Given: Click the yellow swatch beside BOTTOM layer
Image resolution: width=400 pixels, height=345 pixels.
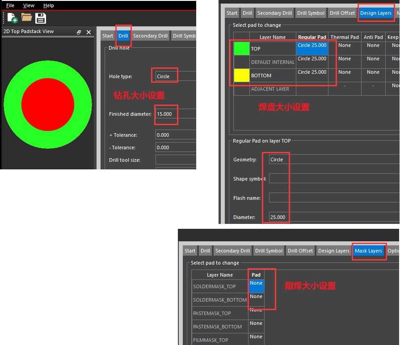Looking at the screenshot, I should (241, 76).
